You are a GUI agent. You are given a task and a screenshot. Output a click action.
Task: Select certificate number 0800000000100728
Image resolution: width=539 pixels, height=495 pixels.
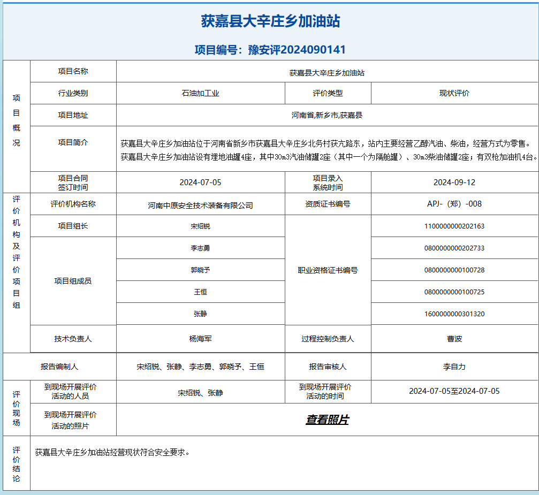[x=454, y=270]
